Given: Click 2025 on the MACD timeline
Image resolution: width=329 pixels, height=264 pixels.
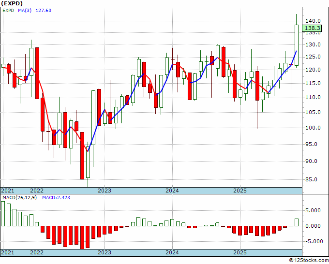Looking at the screenshot, I should point(240,252).
